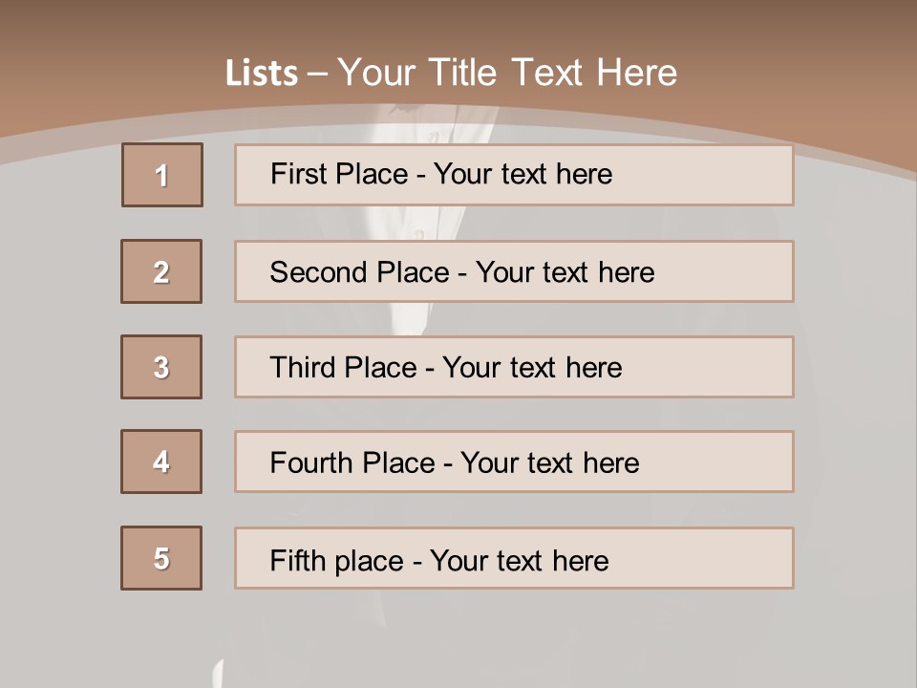Click the "Fifth place - Your text here" text
The height and width of the screenshot is (688, 917).
439,560
